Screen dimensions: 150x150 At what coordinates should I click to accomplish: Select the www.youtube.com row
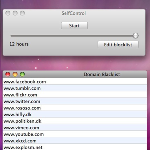click(75, 134)
